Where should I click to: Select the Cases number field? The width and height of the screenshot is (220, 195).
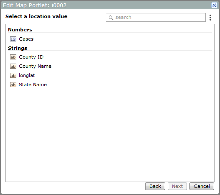pos(26,39)
